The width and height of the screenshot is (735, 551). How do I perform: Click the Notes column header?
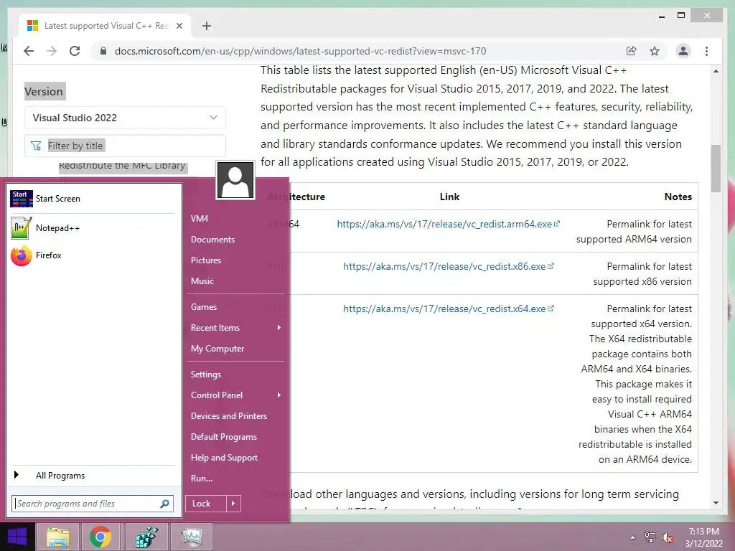coord(678,197)
